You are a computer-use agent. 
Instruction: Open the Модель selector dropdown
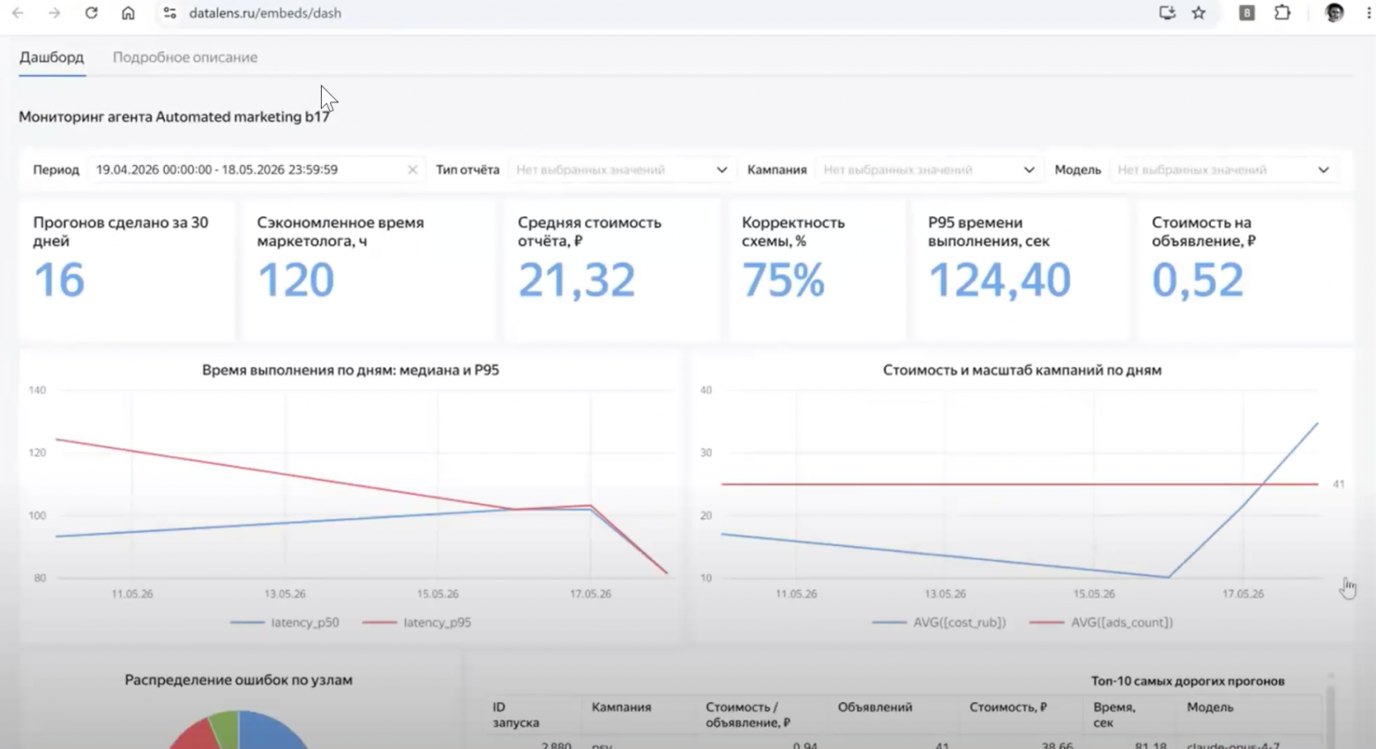(1223, 169)
